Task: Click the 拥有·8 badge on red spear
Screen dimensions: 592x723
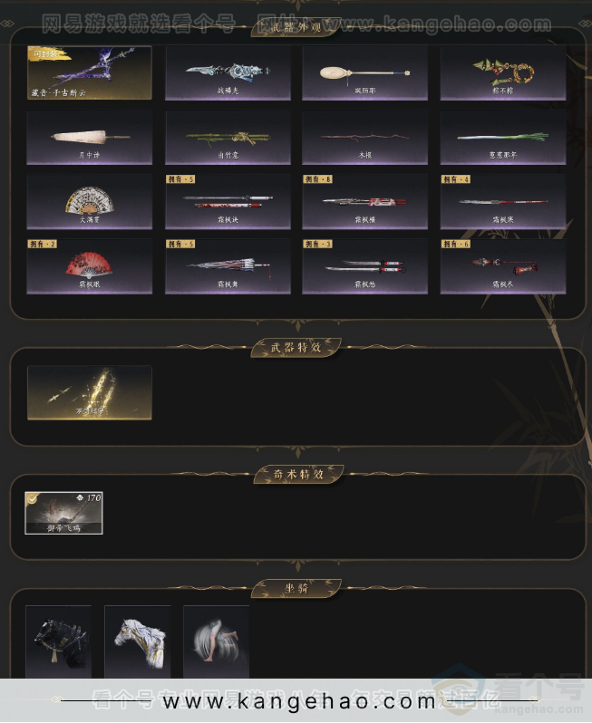Action: pyautogui.click(x=317, y=178)
